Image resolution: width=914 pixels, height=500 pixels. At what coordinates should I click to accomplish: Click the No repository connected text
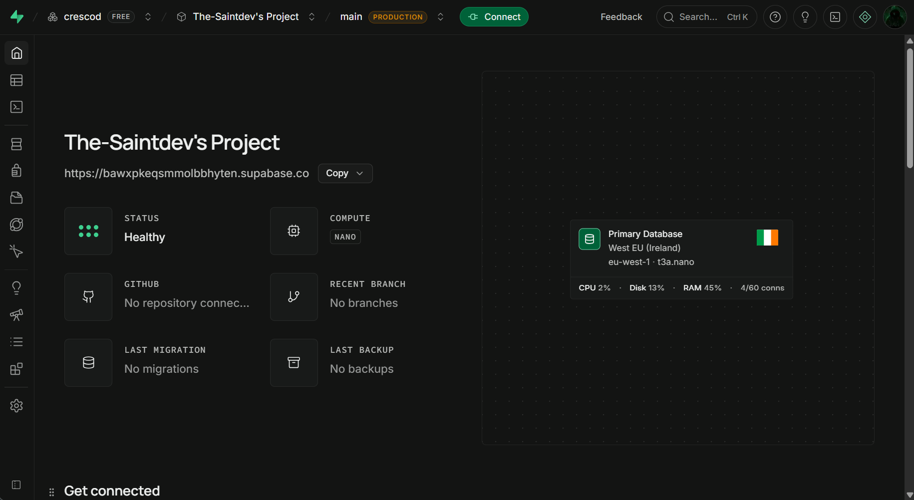(x=187, y=303)
